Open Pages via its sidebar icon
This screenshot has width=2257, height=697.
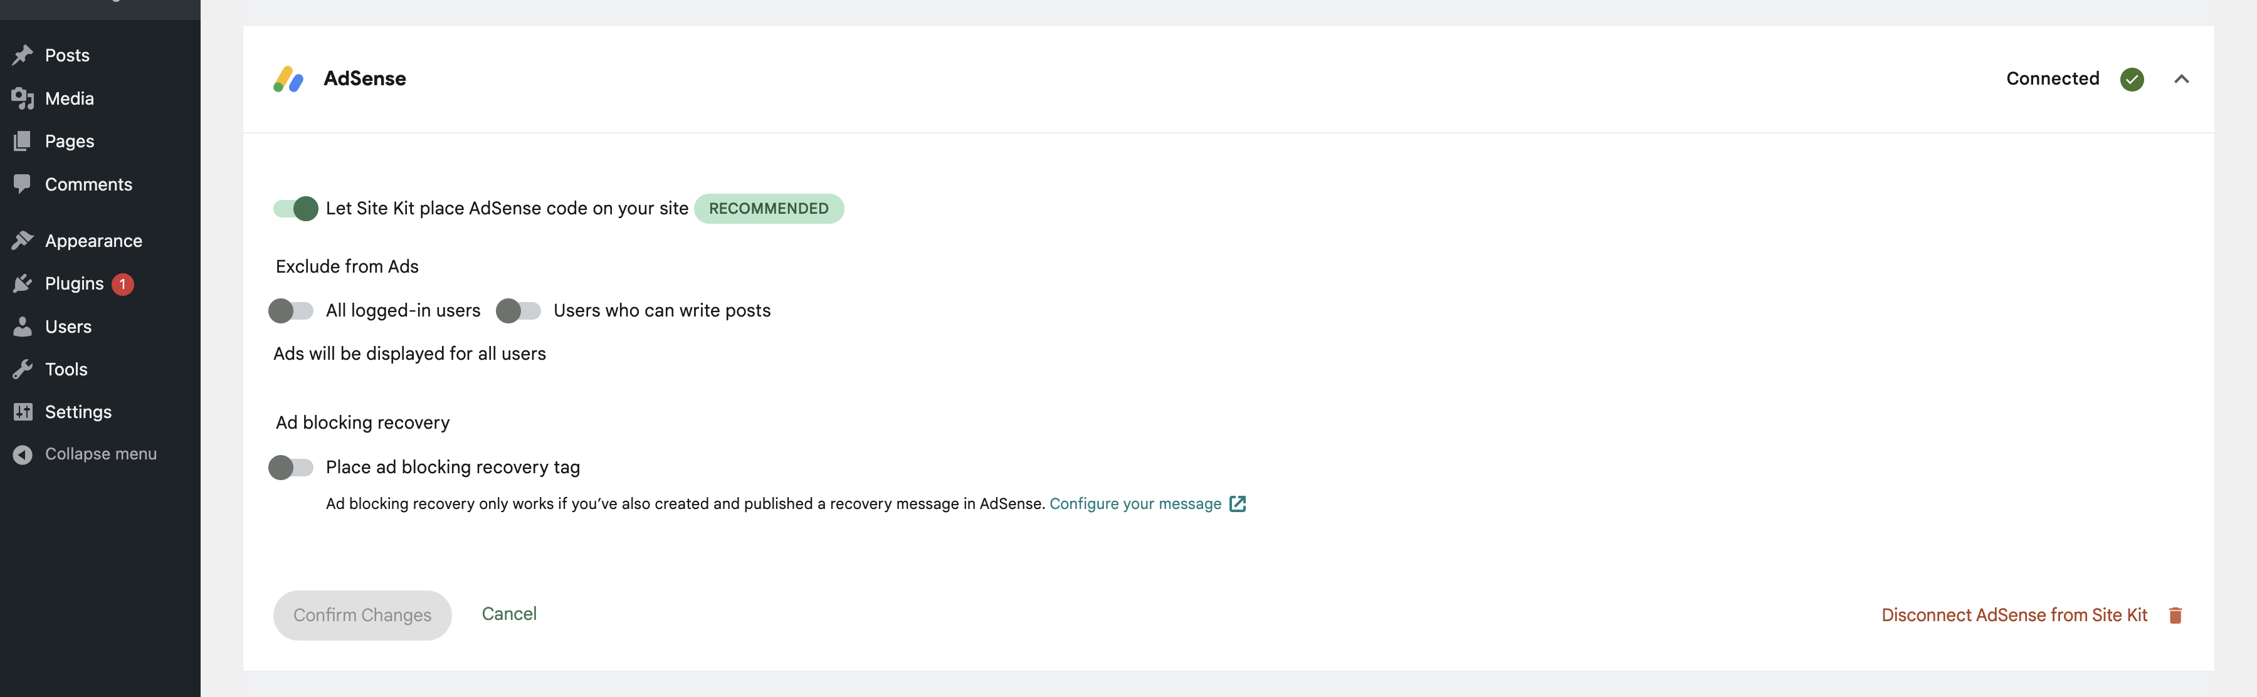23,141
